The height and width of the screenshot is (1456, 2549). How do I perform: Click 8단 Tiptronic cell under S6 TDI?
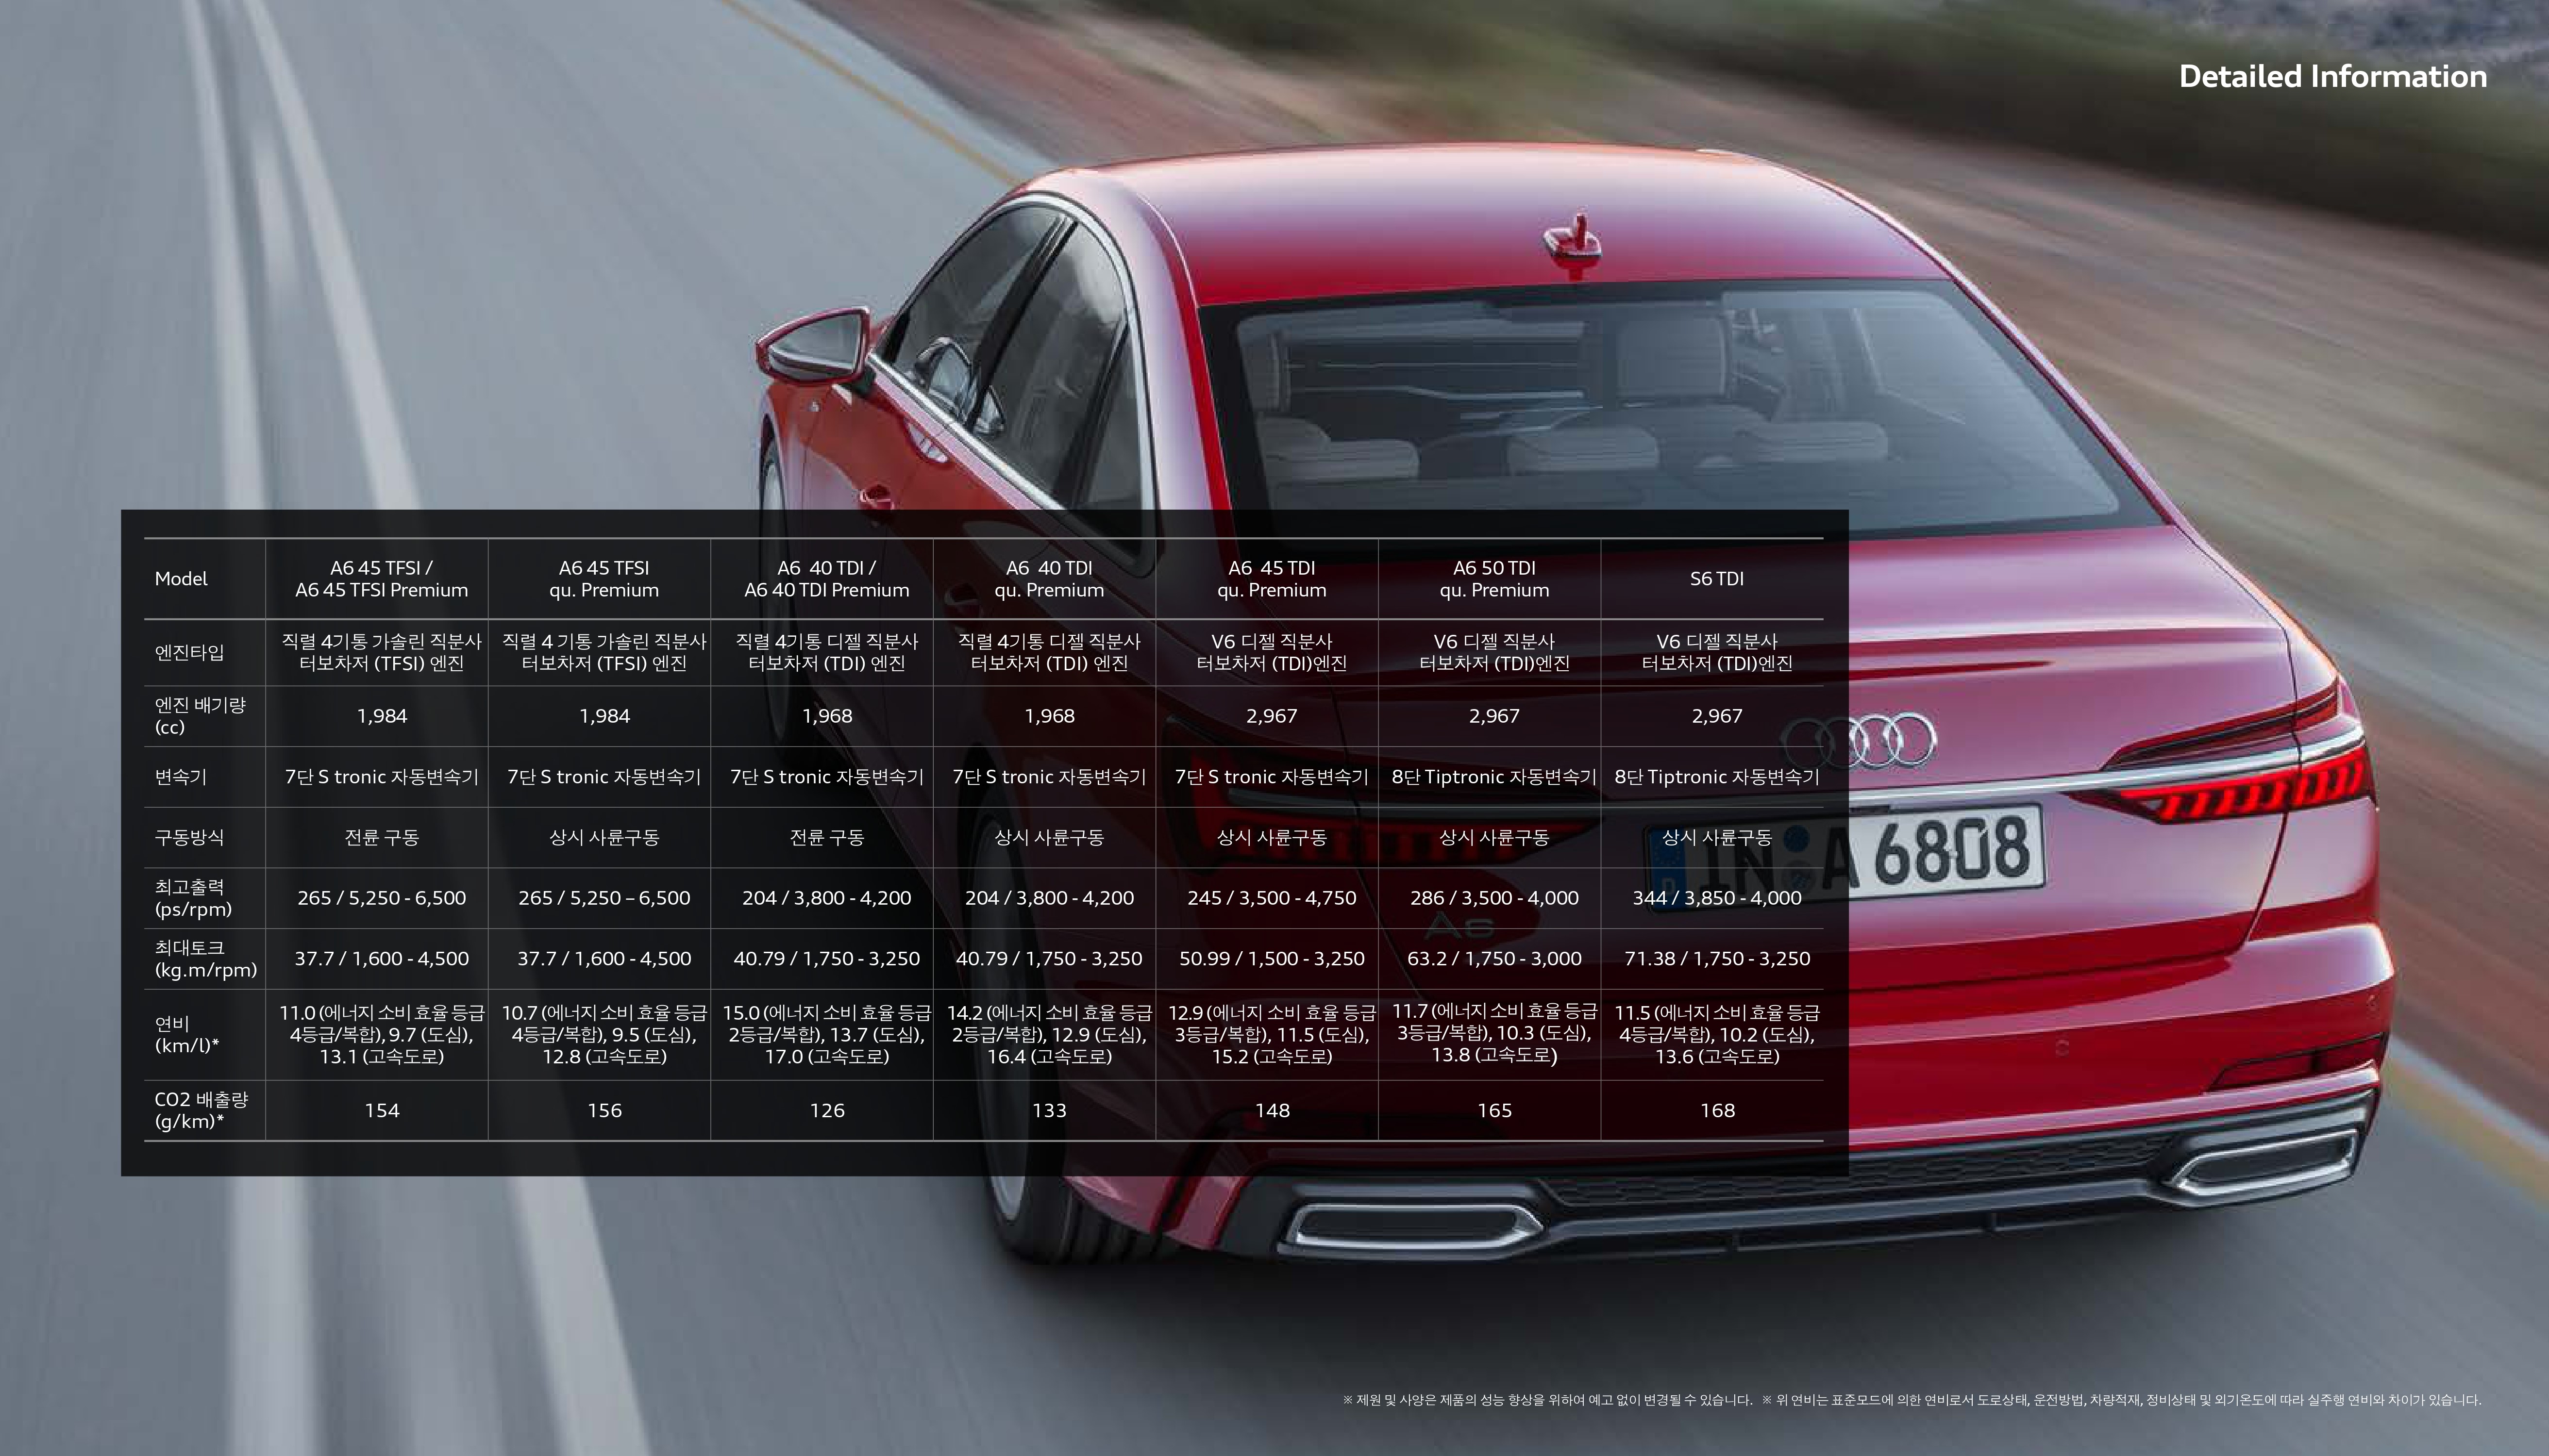[x=1716, y=777]
